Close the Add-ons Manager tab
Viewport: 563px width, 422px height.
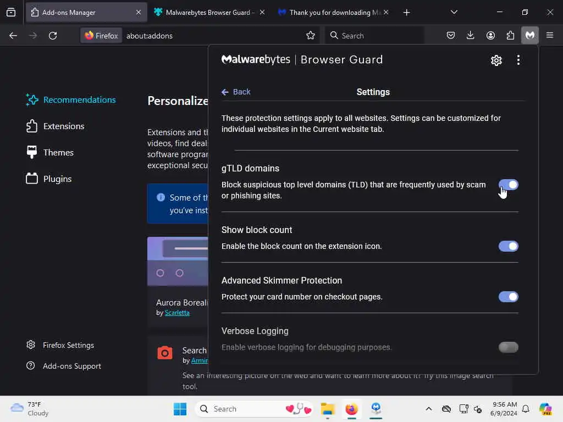click(138, 12)
